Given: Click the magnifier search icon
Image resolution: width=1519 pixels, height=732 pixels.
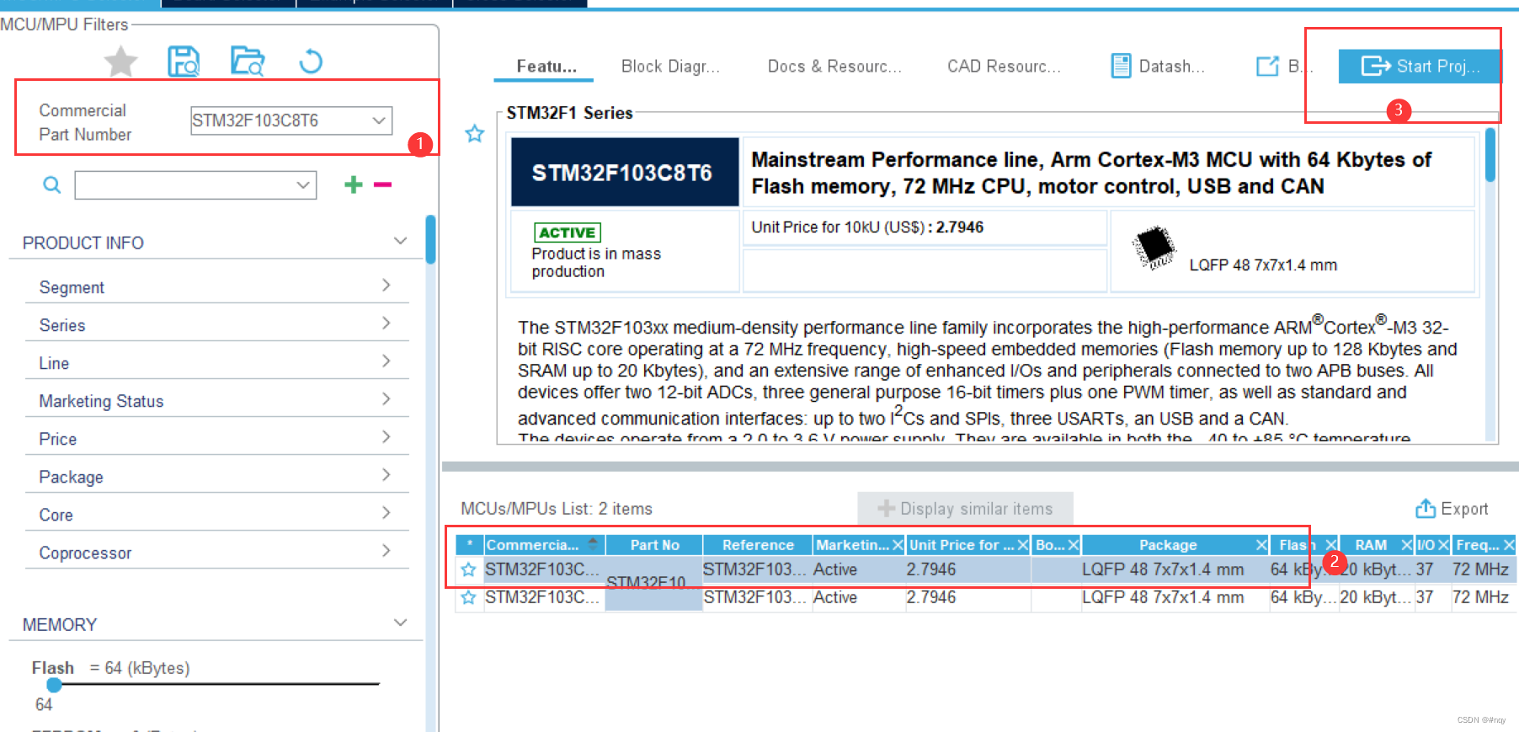Looking at the screenshot, I should coord(52,184).
